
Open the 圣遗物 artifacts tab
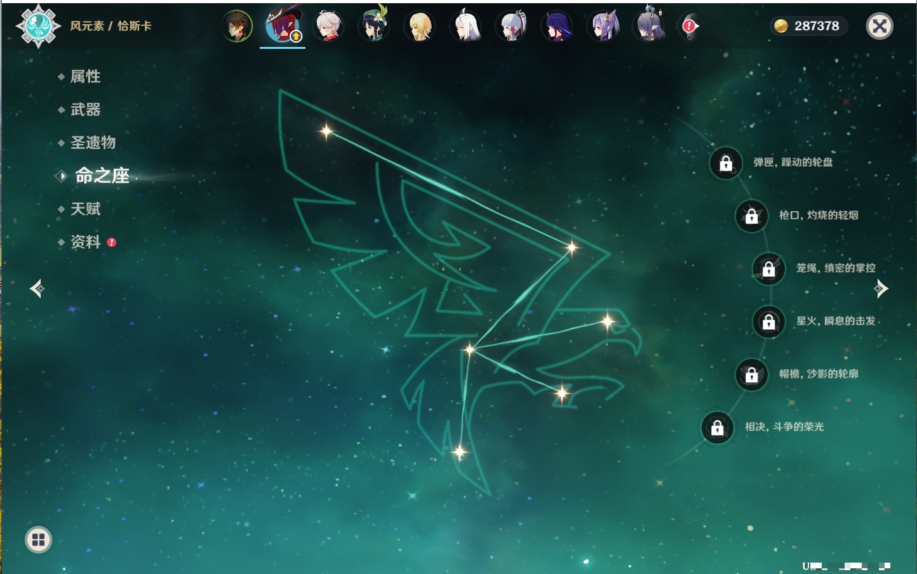coord(93,143)
